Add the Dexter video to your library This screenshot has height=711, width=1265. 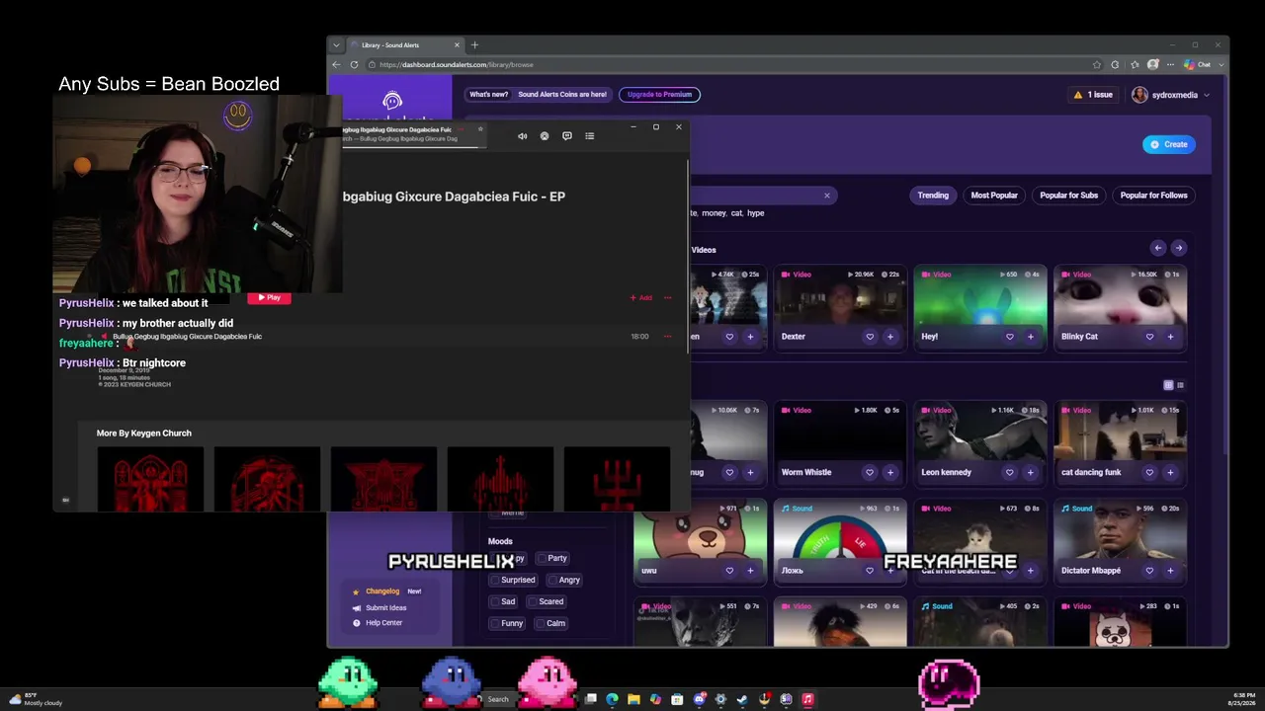[890, 337]
